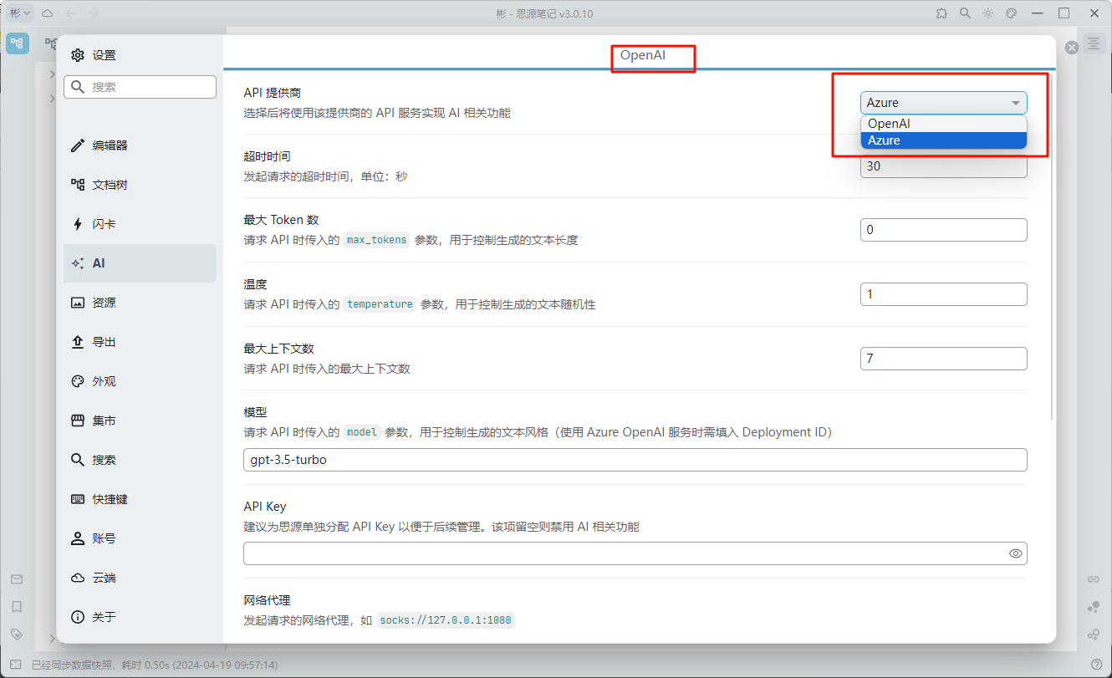The height and width of the screenshot is (678, 1112).
Task: Open the tags panel
Action: click(x=17, y=635)
